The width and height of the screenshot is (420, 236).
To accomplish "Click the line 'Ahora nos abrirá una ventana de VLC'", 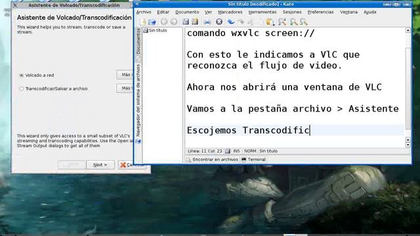I will (x=284, y=87).
